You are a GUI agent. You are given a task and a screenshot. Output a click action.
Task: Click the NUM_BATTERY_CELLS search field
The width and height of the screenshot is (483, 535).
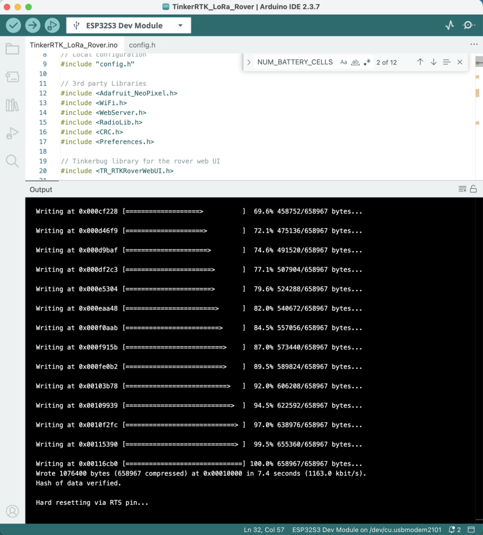295,62
